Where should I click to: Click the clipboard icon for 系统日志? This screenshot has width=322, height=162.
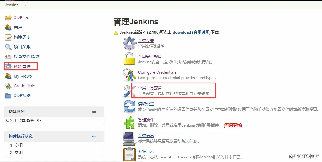tap(129, 154)
